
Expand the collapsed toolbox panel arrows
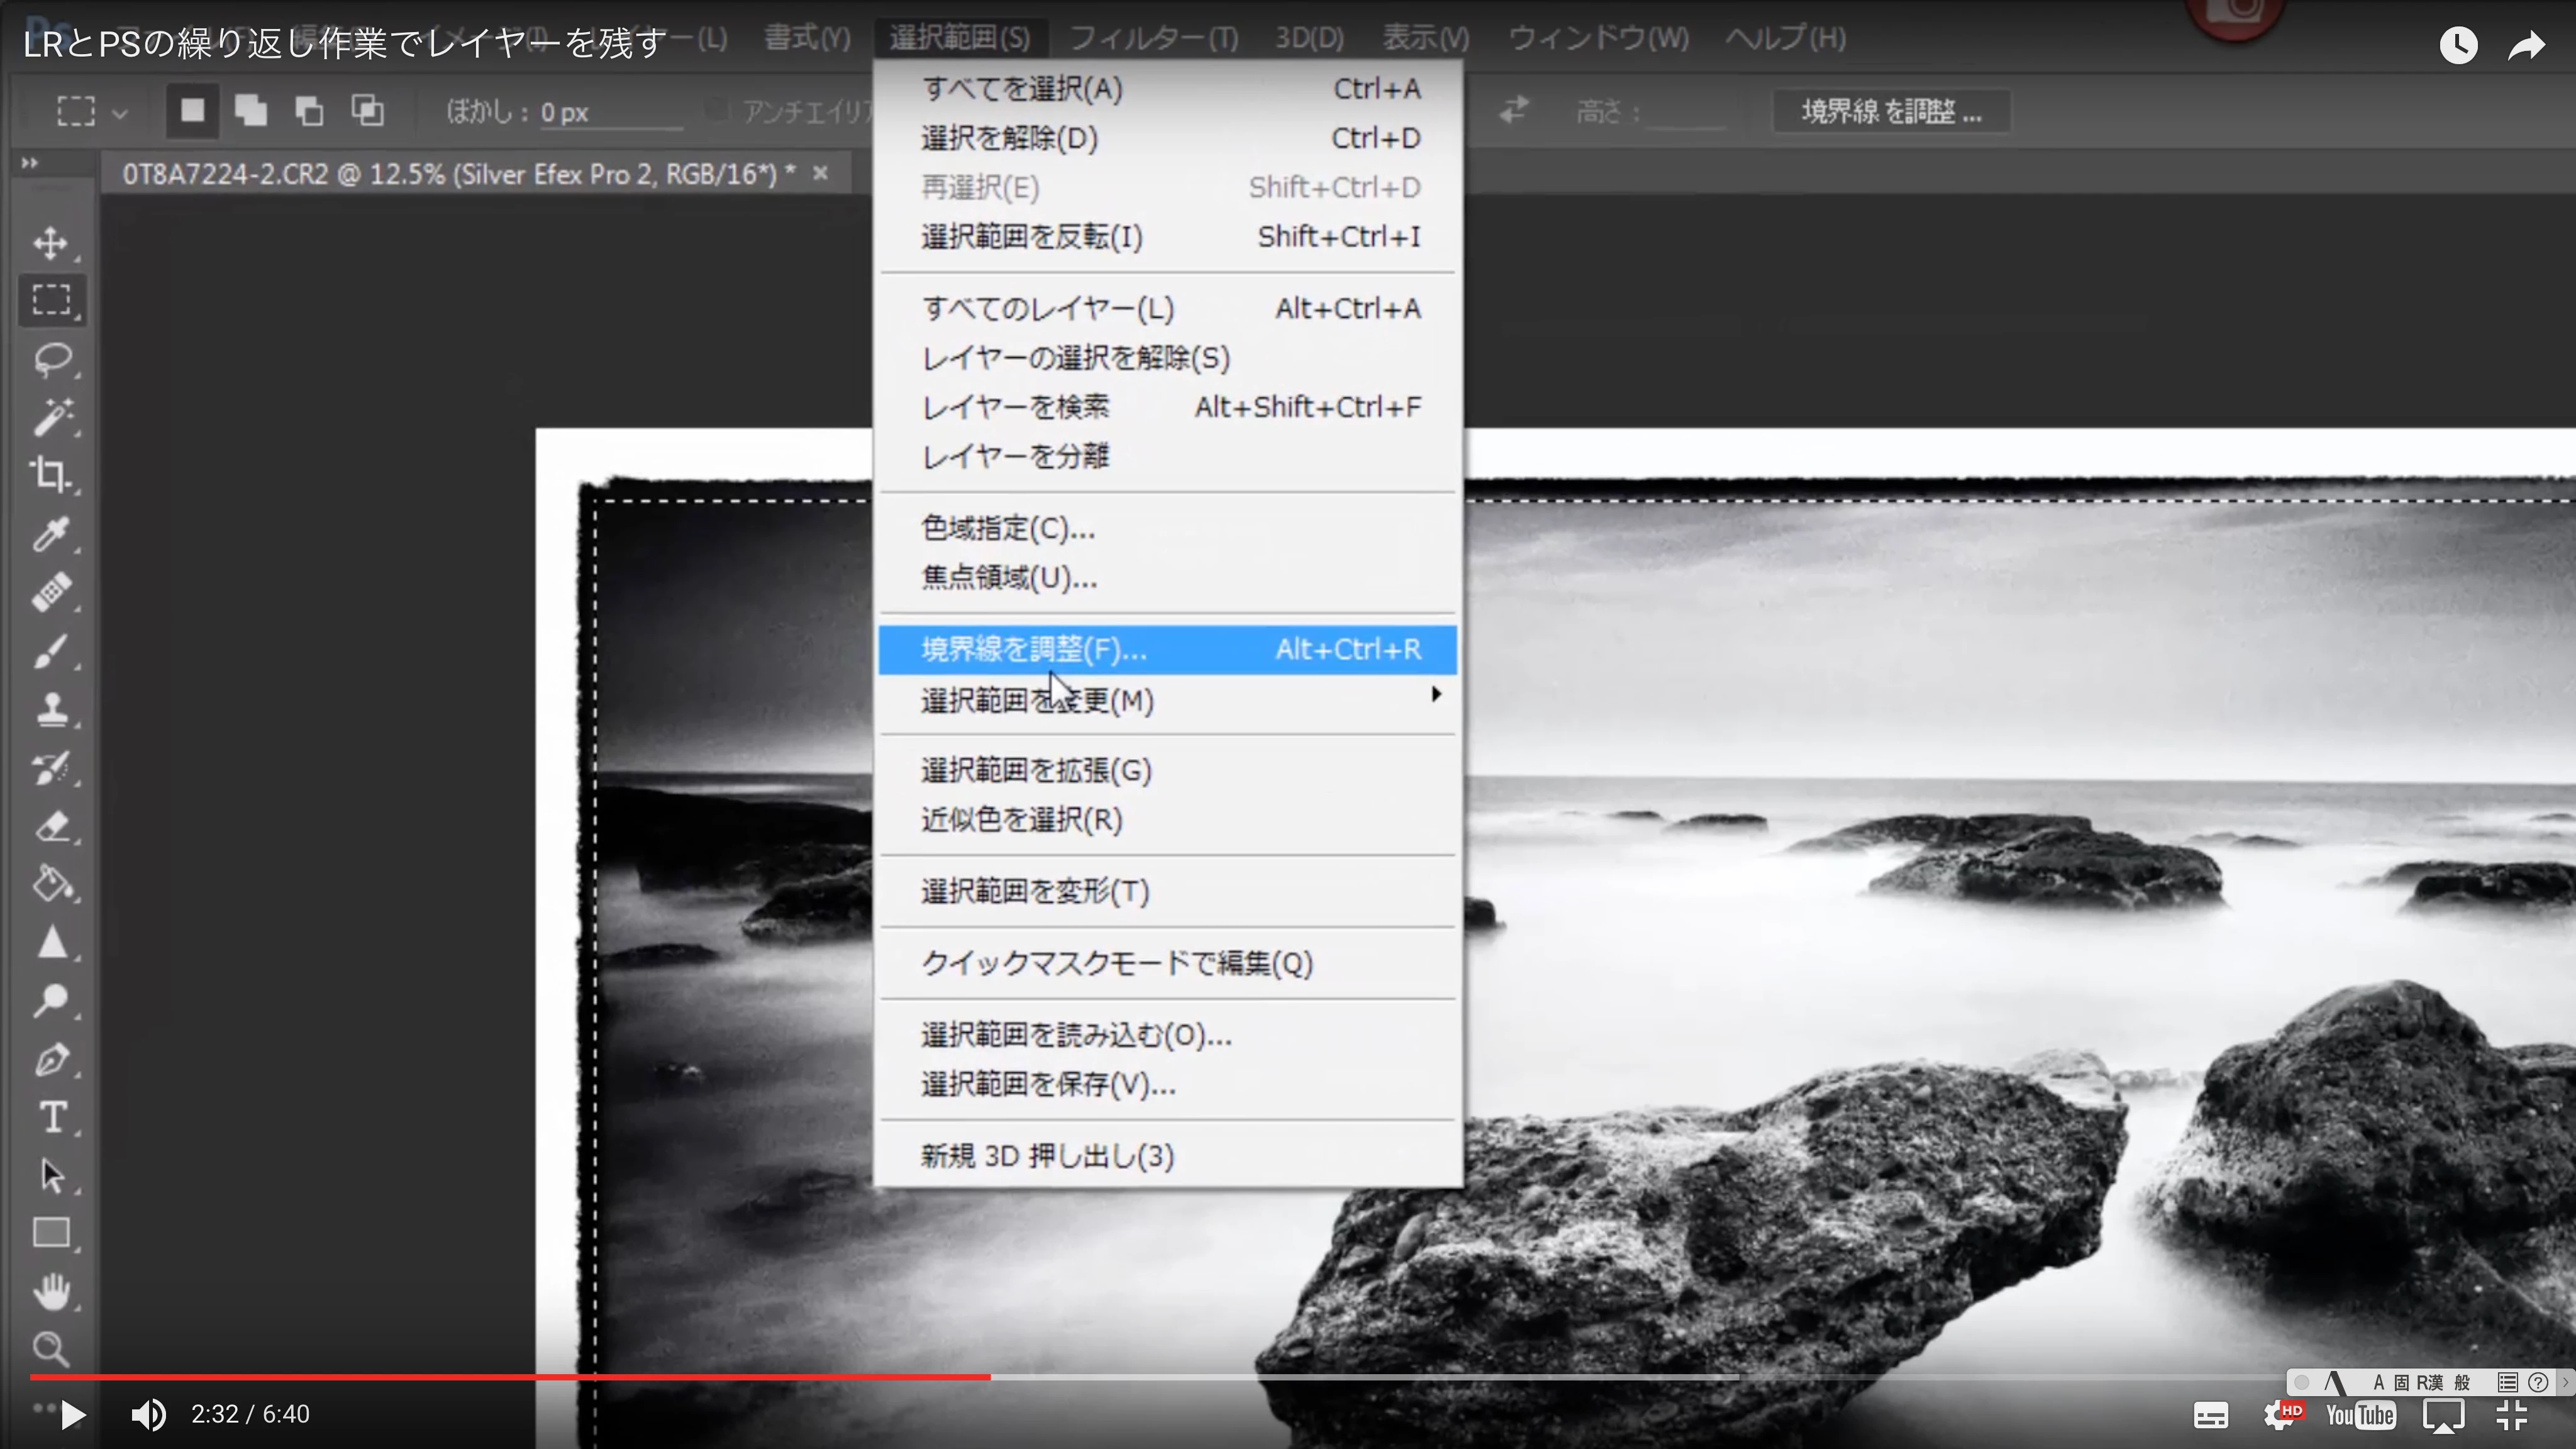30,162
